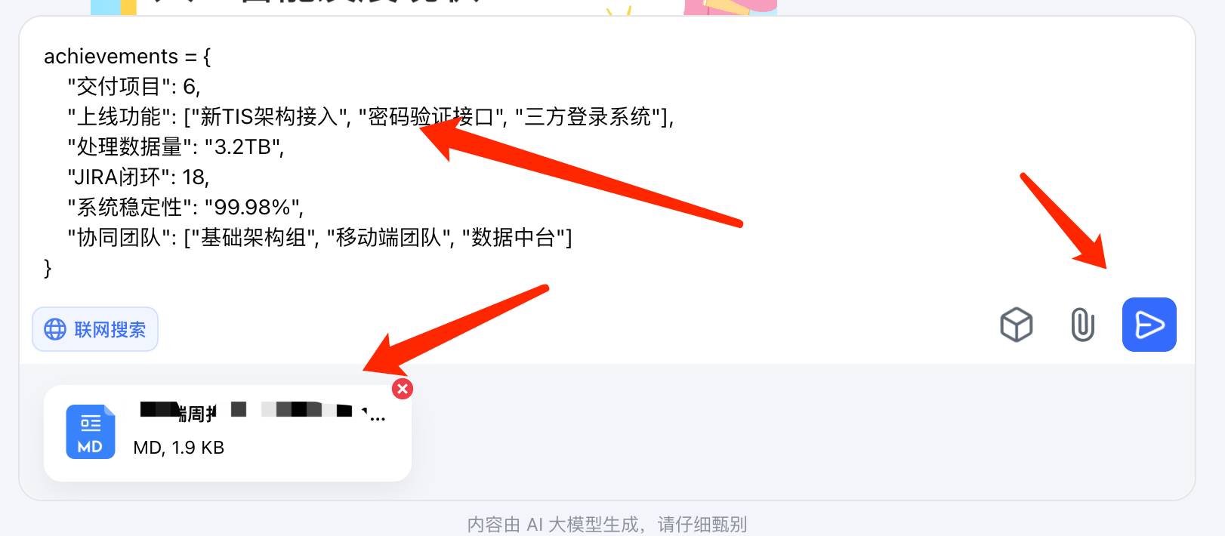Place cursor after the closing curly brace
Viewport: 1225px width, 536px height.
coord(53,268)
